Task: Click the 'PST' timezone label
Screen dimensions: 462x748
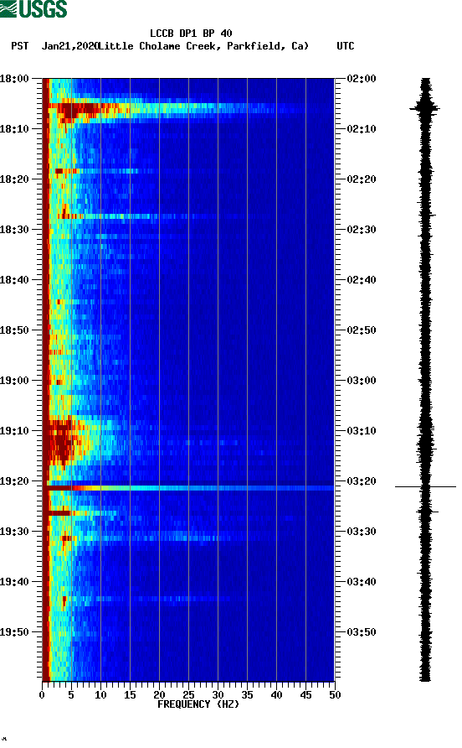Action: pyautogui.click(x=20, y=46)
